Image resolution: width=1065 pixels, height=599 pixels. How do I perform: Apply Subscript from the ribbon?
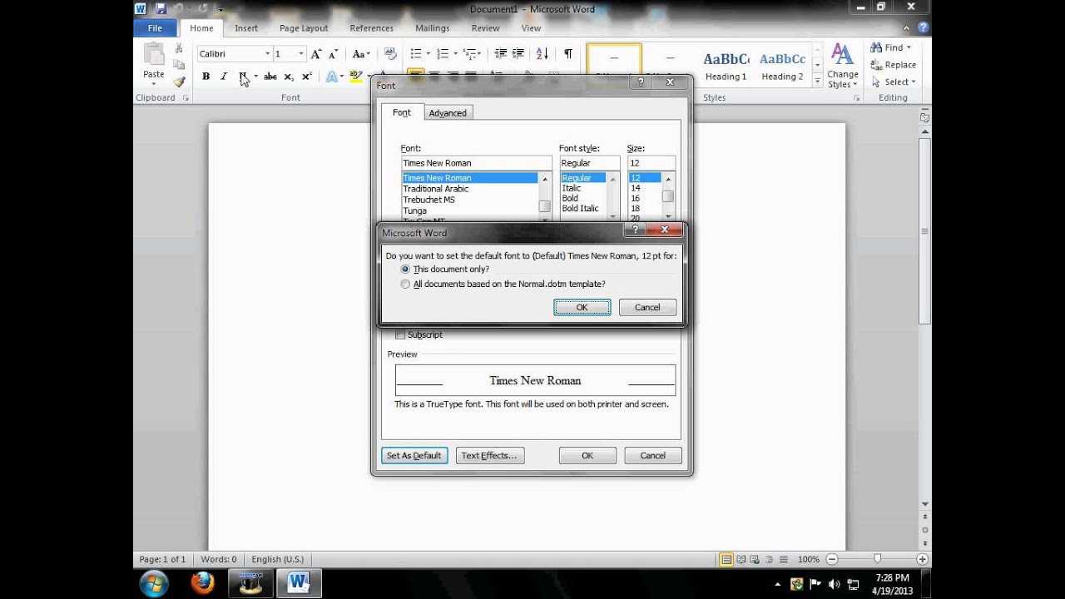pyautogui.click(x=289, y=77)
